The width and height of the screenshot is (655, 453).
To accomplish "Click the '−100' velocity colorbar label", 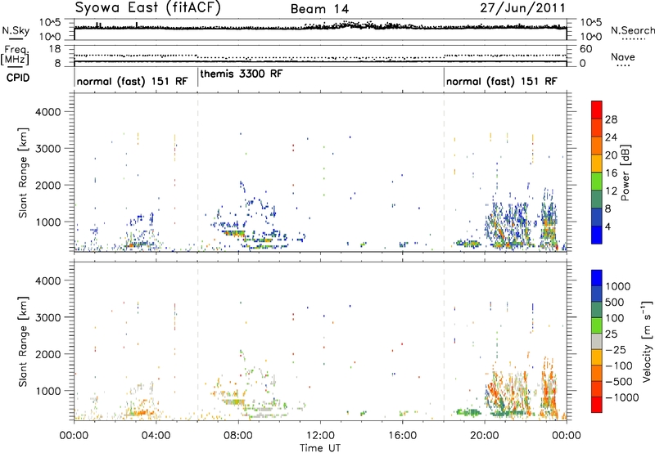I will [x=619, y=366].
